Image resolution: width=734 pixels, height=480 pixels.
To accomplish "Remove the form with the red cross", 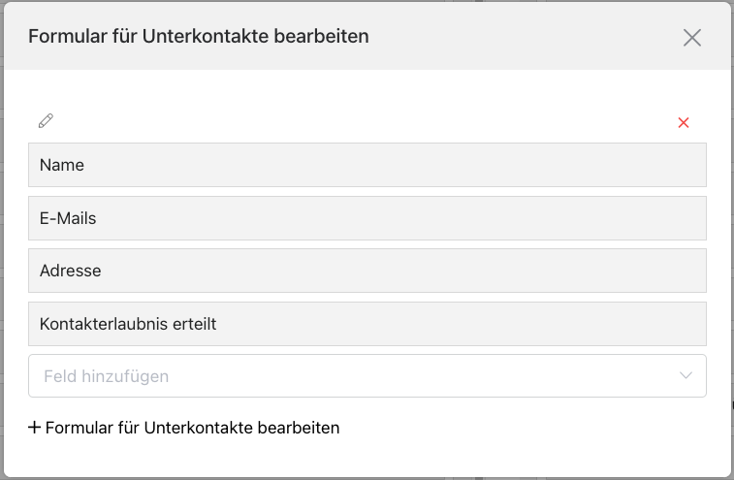I will coord(684,123).
